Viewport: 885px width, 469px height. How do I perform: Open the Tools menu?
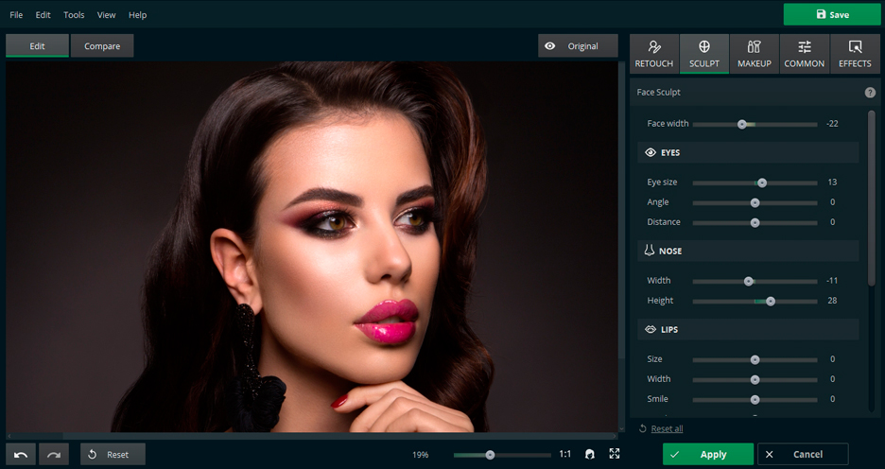pyautogui.click(x=74, y=15)
